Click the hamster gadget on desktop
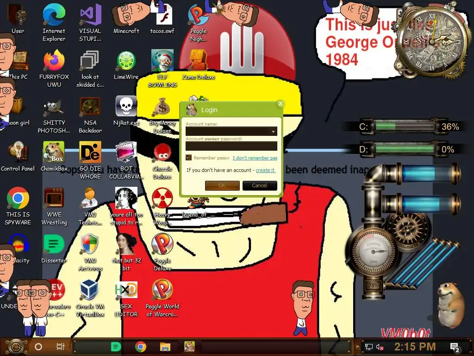 pos(451,305)
